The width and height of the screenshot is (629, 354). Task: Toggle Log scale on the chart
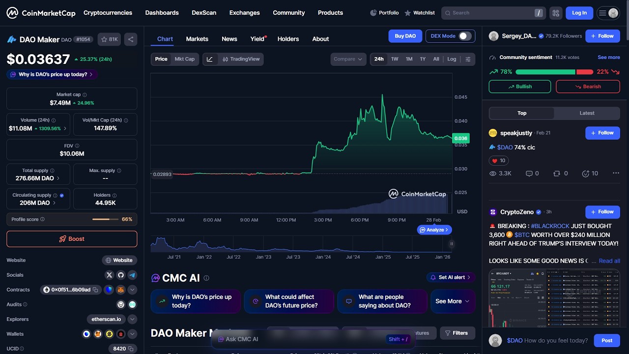click(452, 59)
